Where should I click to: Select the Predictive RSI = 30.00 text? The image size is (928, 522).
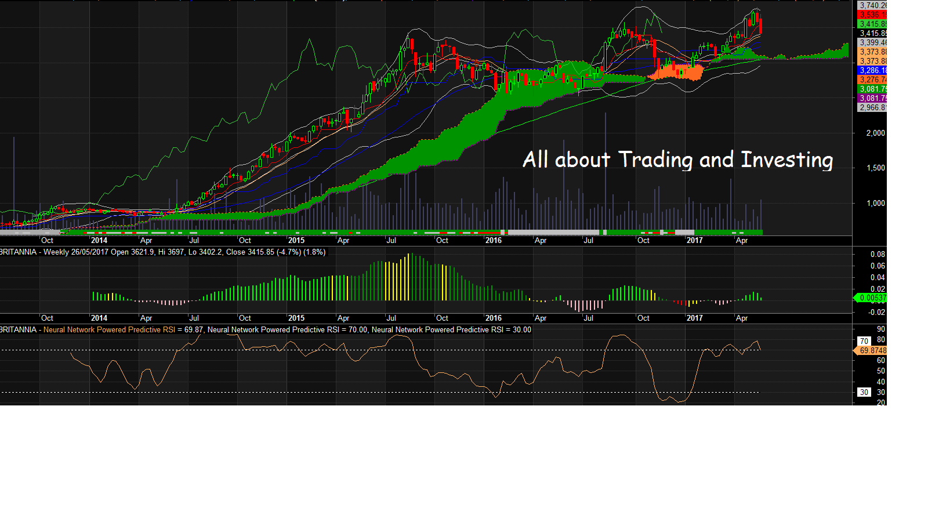(451, 330)
